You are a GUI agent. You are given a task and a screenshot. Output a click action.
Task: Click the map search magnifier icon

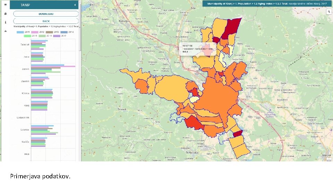pos(329,12)
